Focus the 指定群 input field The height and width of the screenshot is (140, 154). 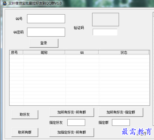point(121,122)
